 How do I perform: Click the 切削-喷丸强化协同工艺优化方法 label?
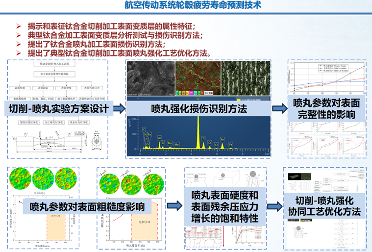(324, 206)
